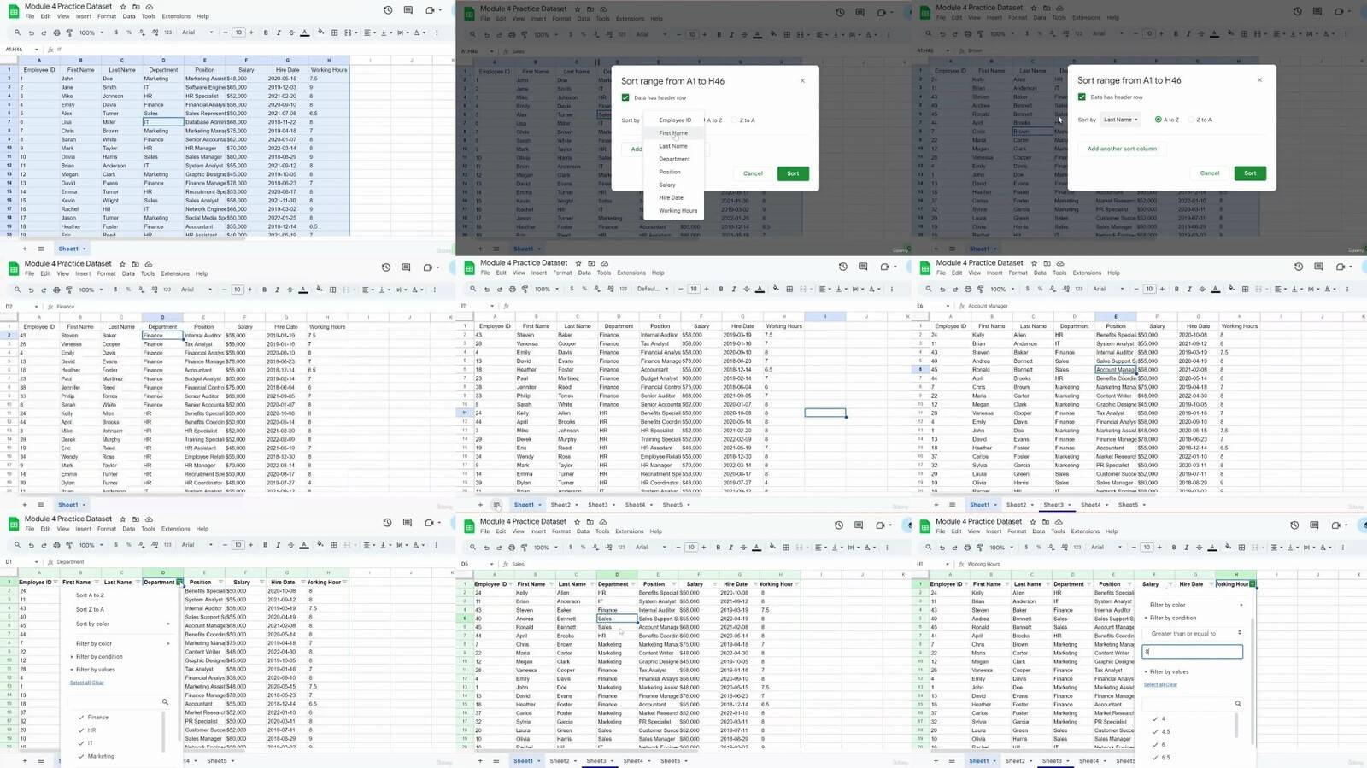Viewport: 1367px width, 768px height.
Task: Star the document in the cell D2 sheet
Action: point(122,264)
